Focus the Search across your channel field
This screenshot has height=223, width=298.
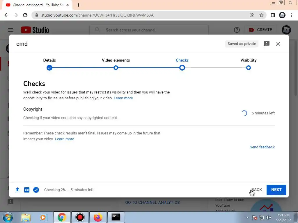149,30
